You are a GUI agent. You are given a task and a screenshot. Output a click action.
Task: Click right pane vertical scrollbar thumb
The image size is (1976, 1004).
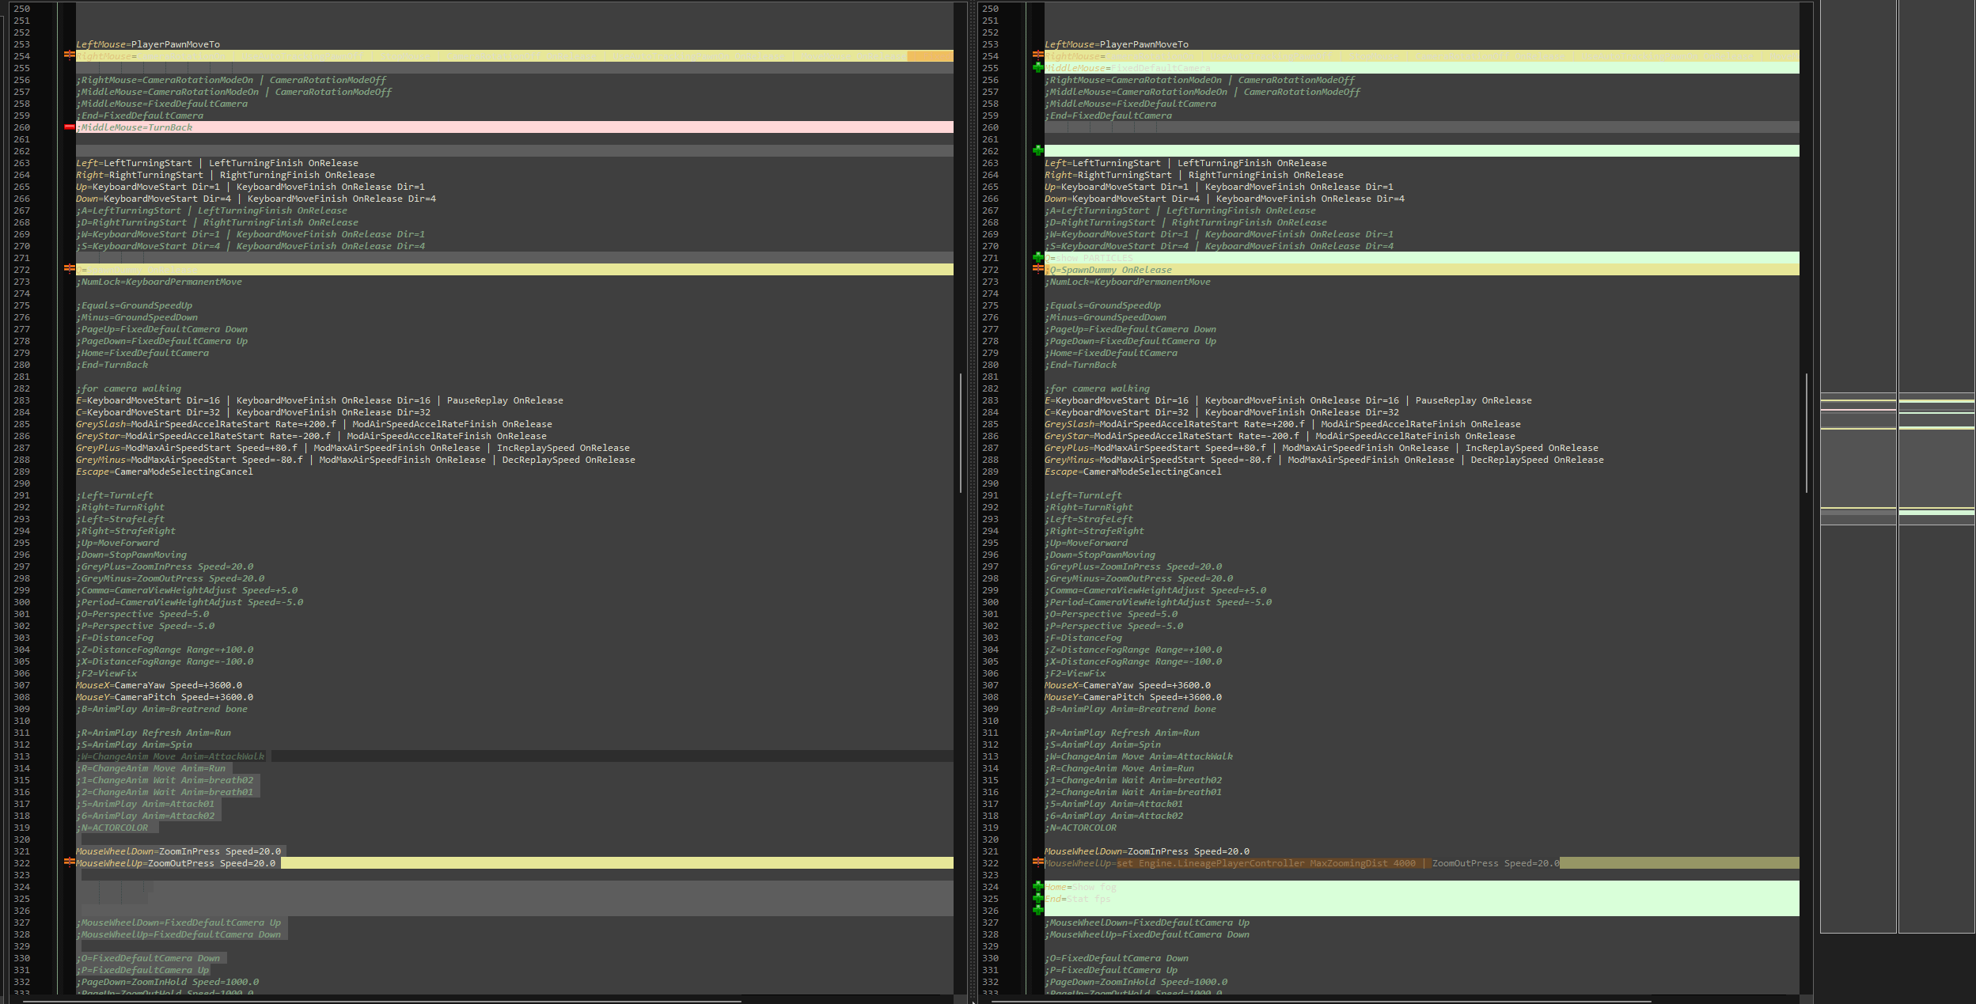1807,433
